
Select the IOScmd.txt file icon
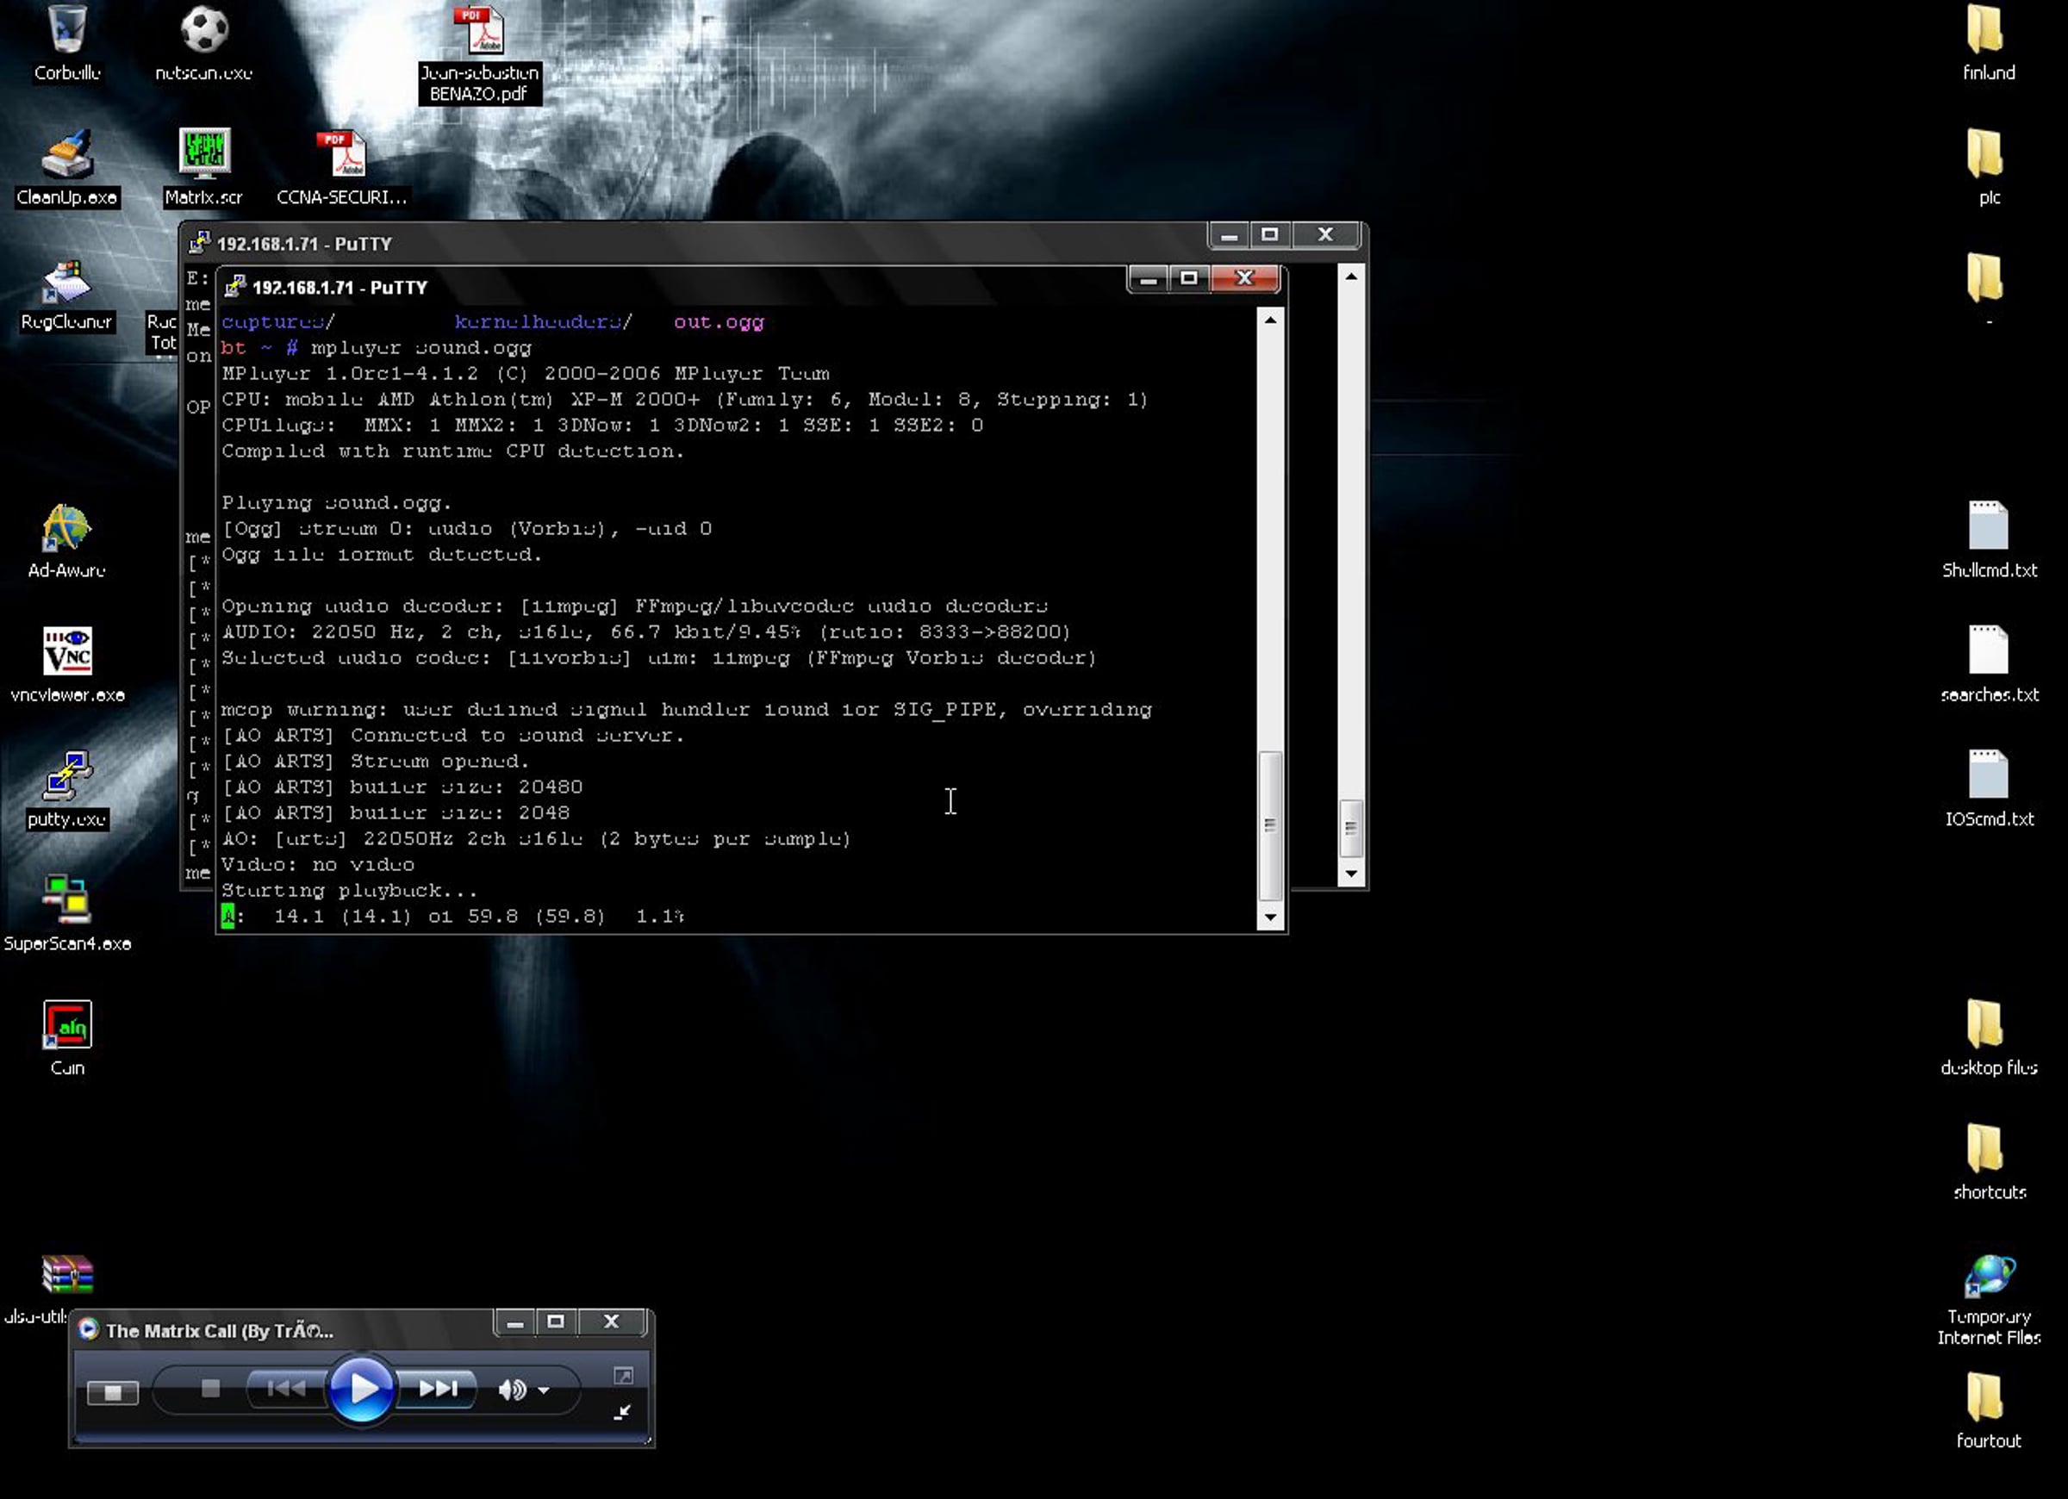pos(1988,776)
